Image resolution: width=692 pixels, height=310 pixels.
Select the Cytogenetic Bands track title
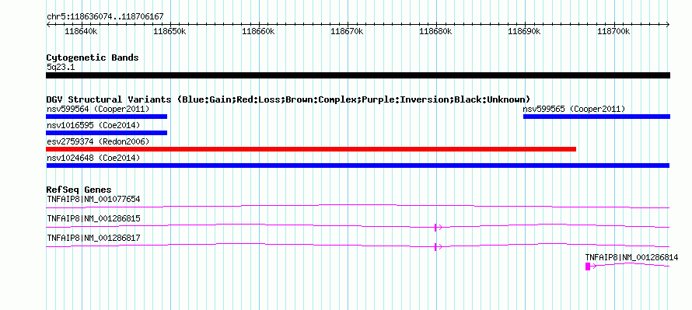93,57
